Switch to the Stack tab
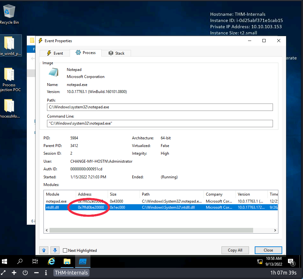The height and width of the screenshot is (279, 303). [x=116, y=53]
